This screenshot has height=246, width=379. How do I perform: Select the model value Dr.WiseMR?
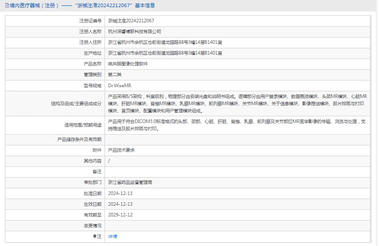[x=119, y=85]
